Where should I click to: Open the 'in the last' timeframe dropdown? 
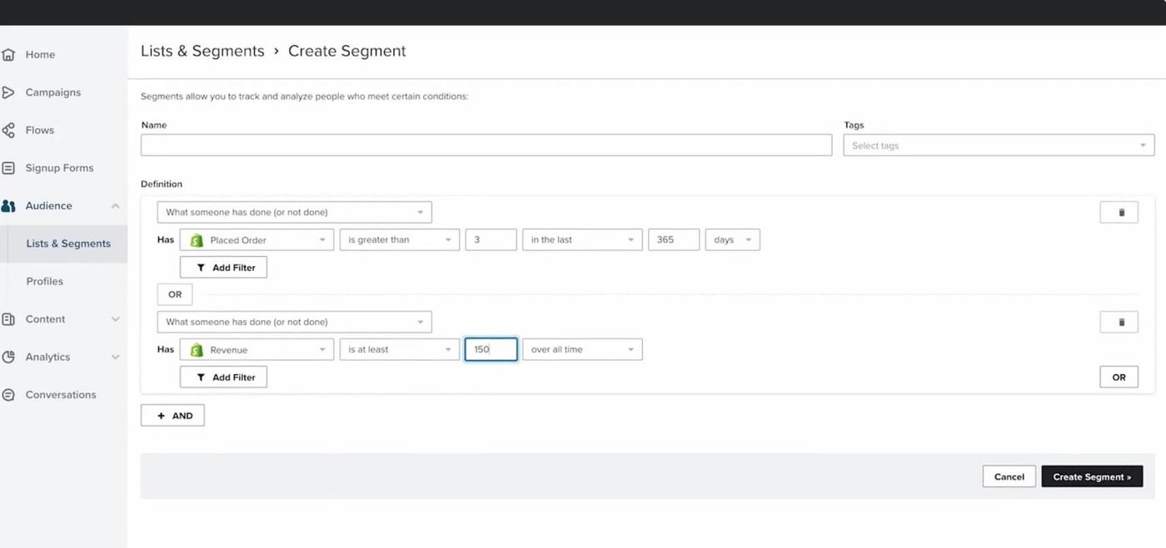pyautogui.click(x=582, y=239)
